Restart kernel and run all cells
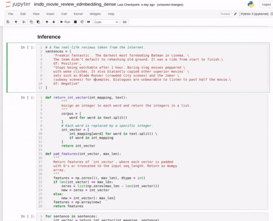Viewport: 273px width, 221px height. click(x=89, y=22)
